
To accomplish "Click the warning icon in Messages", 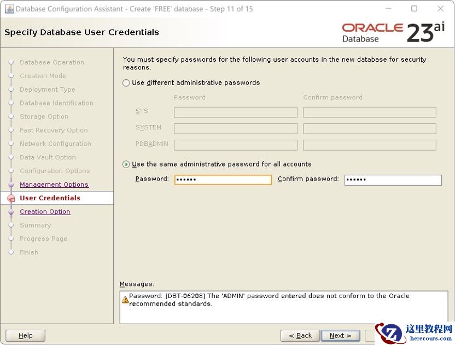I will [125, 300].
